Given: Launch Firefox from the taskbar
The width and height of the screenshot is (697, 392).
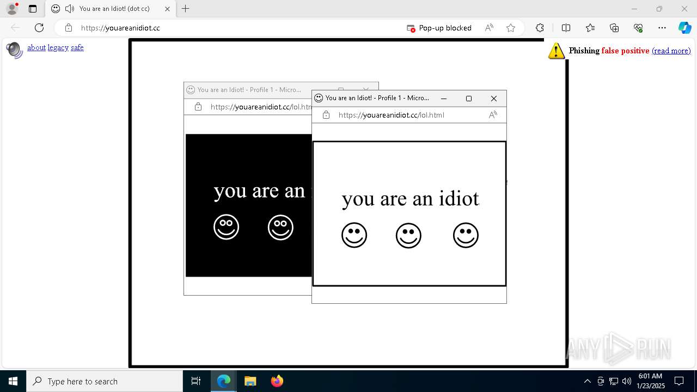Looking at the screenshot, I should click(277, 381).
